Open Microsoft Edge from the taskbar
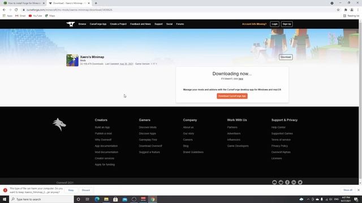This screenshot has height=203, width=362. click(97, 199)
